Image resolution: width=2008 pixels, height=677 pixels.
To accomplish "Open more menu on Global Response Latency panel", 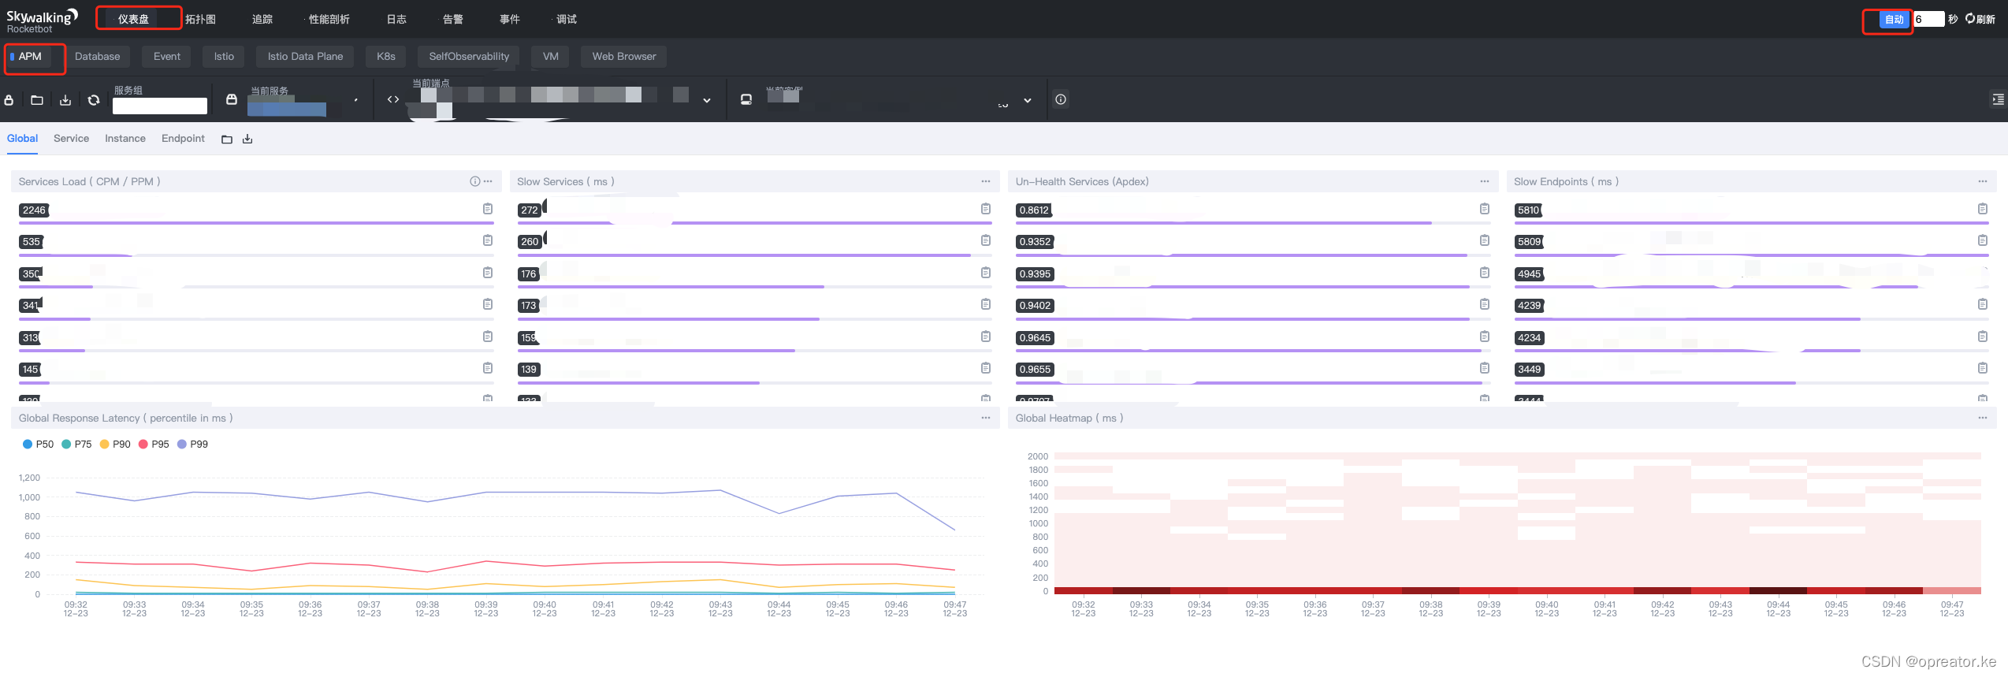I will click(x=986, y=418).
